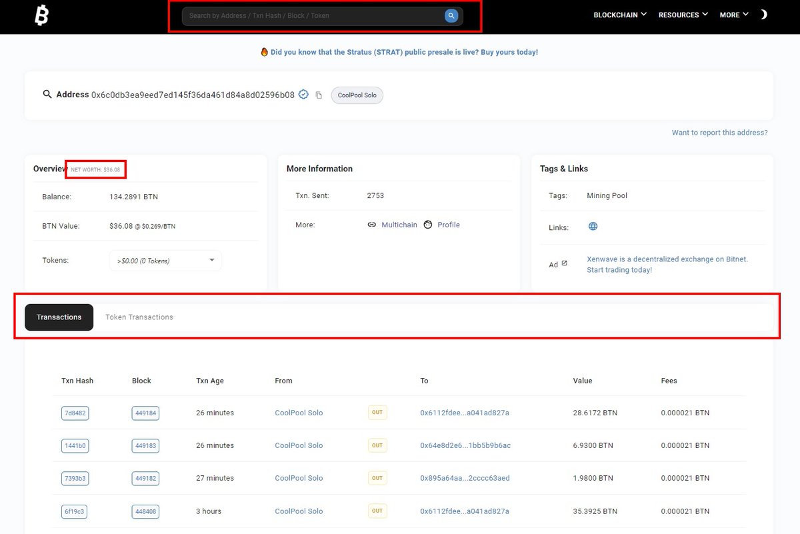Click the Profile face icon

pyautogui.click(x=428, y=225)
